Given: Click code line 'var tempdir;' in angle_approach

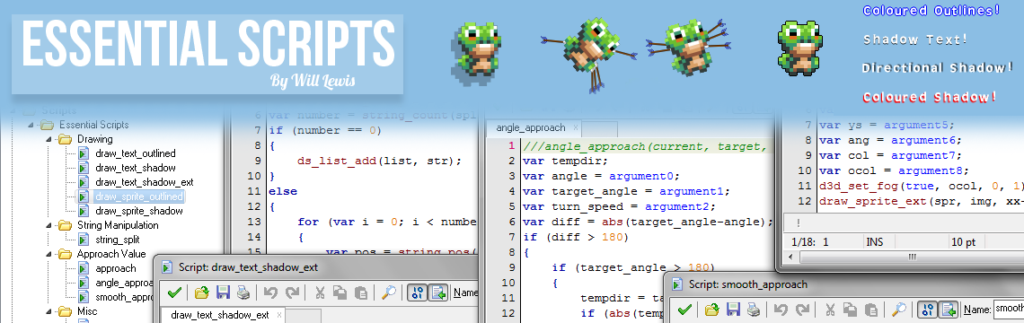Looking at the screenshot, I should (565, 161).
